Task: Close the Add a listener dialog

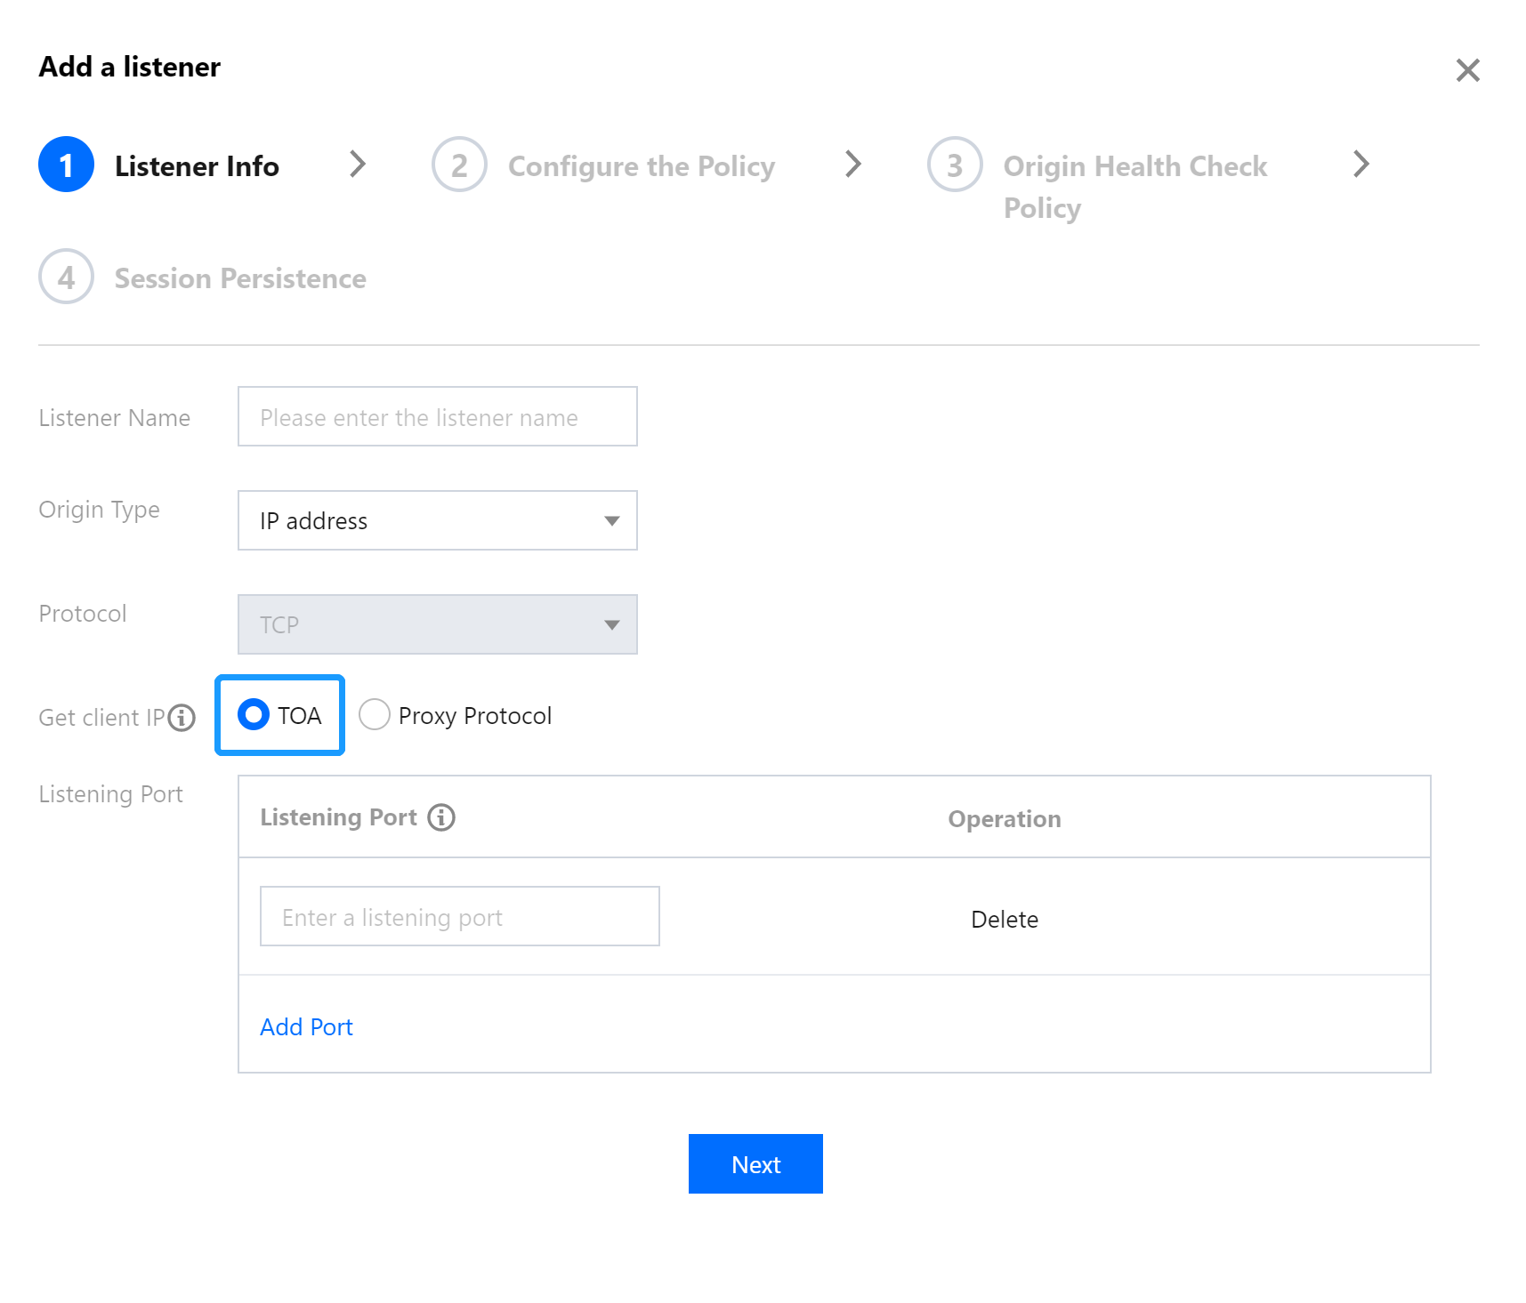Action: pos(1467,70)
